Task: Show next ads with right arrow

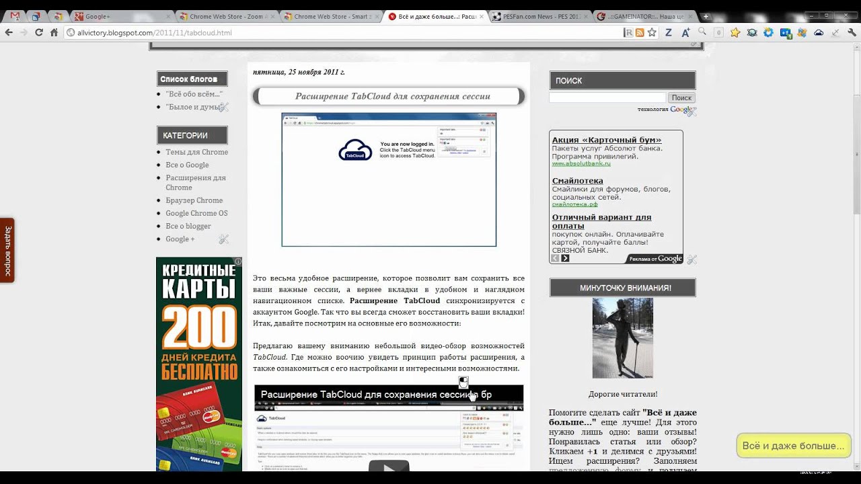Action: [565, 258]
